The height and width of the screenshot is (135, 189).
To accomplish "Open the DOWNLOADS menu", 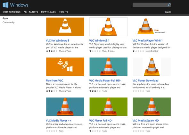I will 48,12.
